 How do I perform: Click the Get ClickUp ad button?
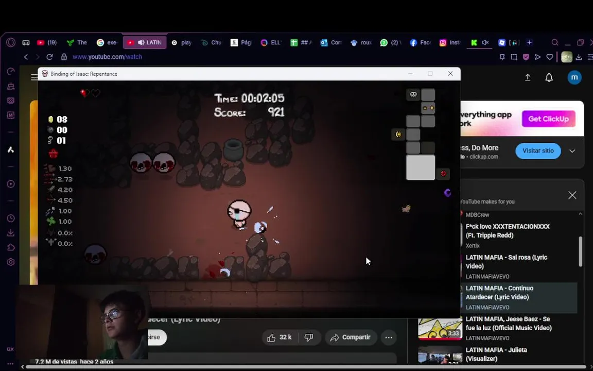548,119
